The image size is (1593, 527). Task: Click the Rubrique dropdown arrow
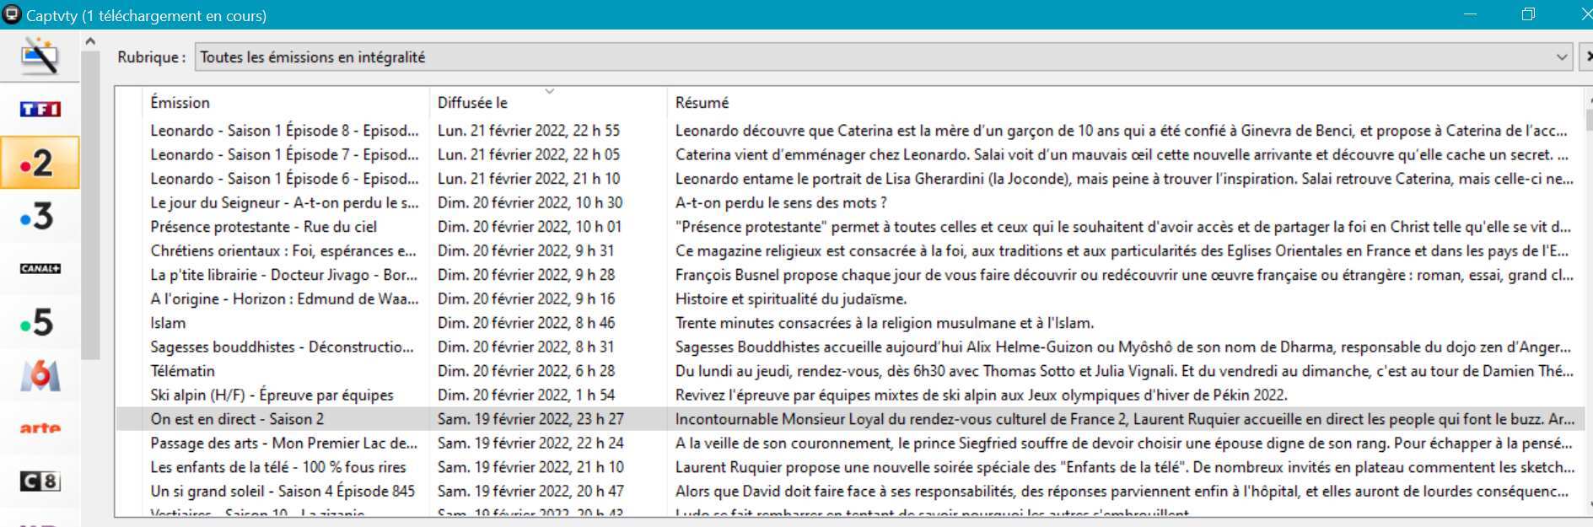click(1562, 57)
